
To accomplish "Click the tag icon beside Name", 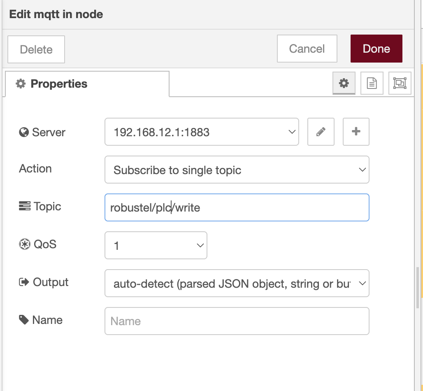I will (24, 320).
